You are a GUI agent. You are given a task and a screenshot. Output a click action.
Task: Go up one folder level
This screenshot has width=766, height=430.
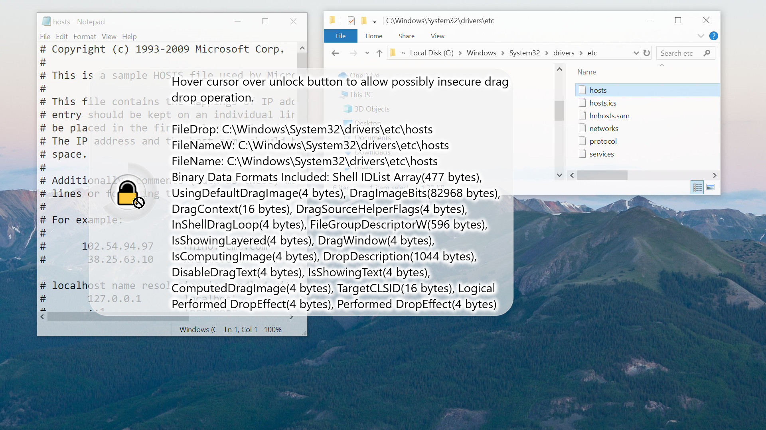pos(379,53)
